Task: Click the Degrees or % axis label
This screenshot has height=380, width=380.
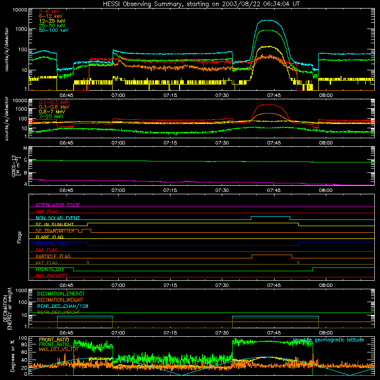Action: click(12, 356)
